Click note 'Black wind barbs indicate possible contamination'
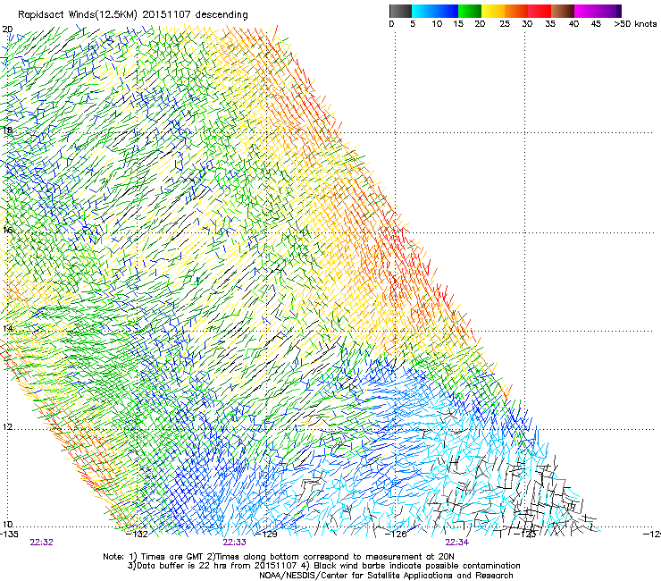The height and width of the screenshot is (581, 661). pyautogui.click(x=417, y=566)
